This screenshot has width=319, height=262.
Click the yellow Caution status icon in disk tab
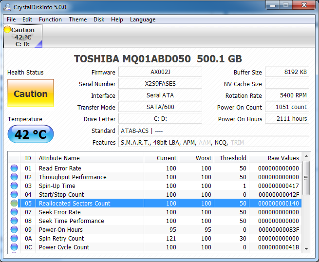[7, 30]
